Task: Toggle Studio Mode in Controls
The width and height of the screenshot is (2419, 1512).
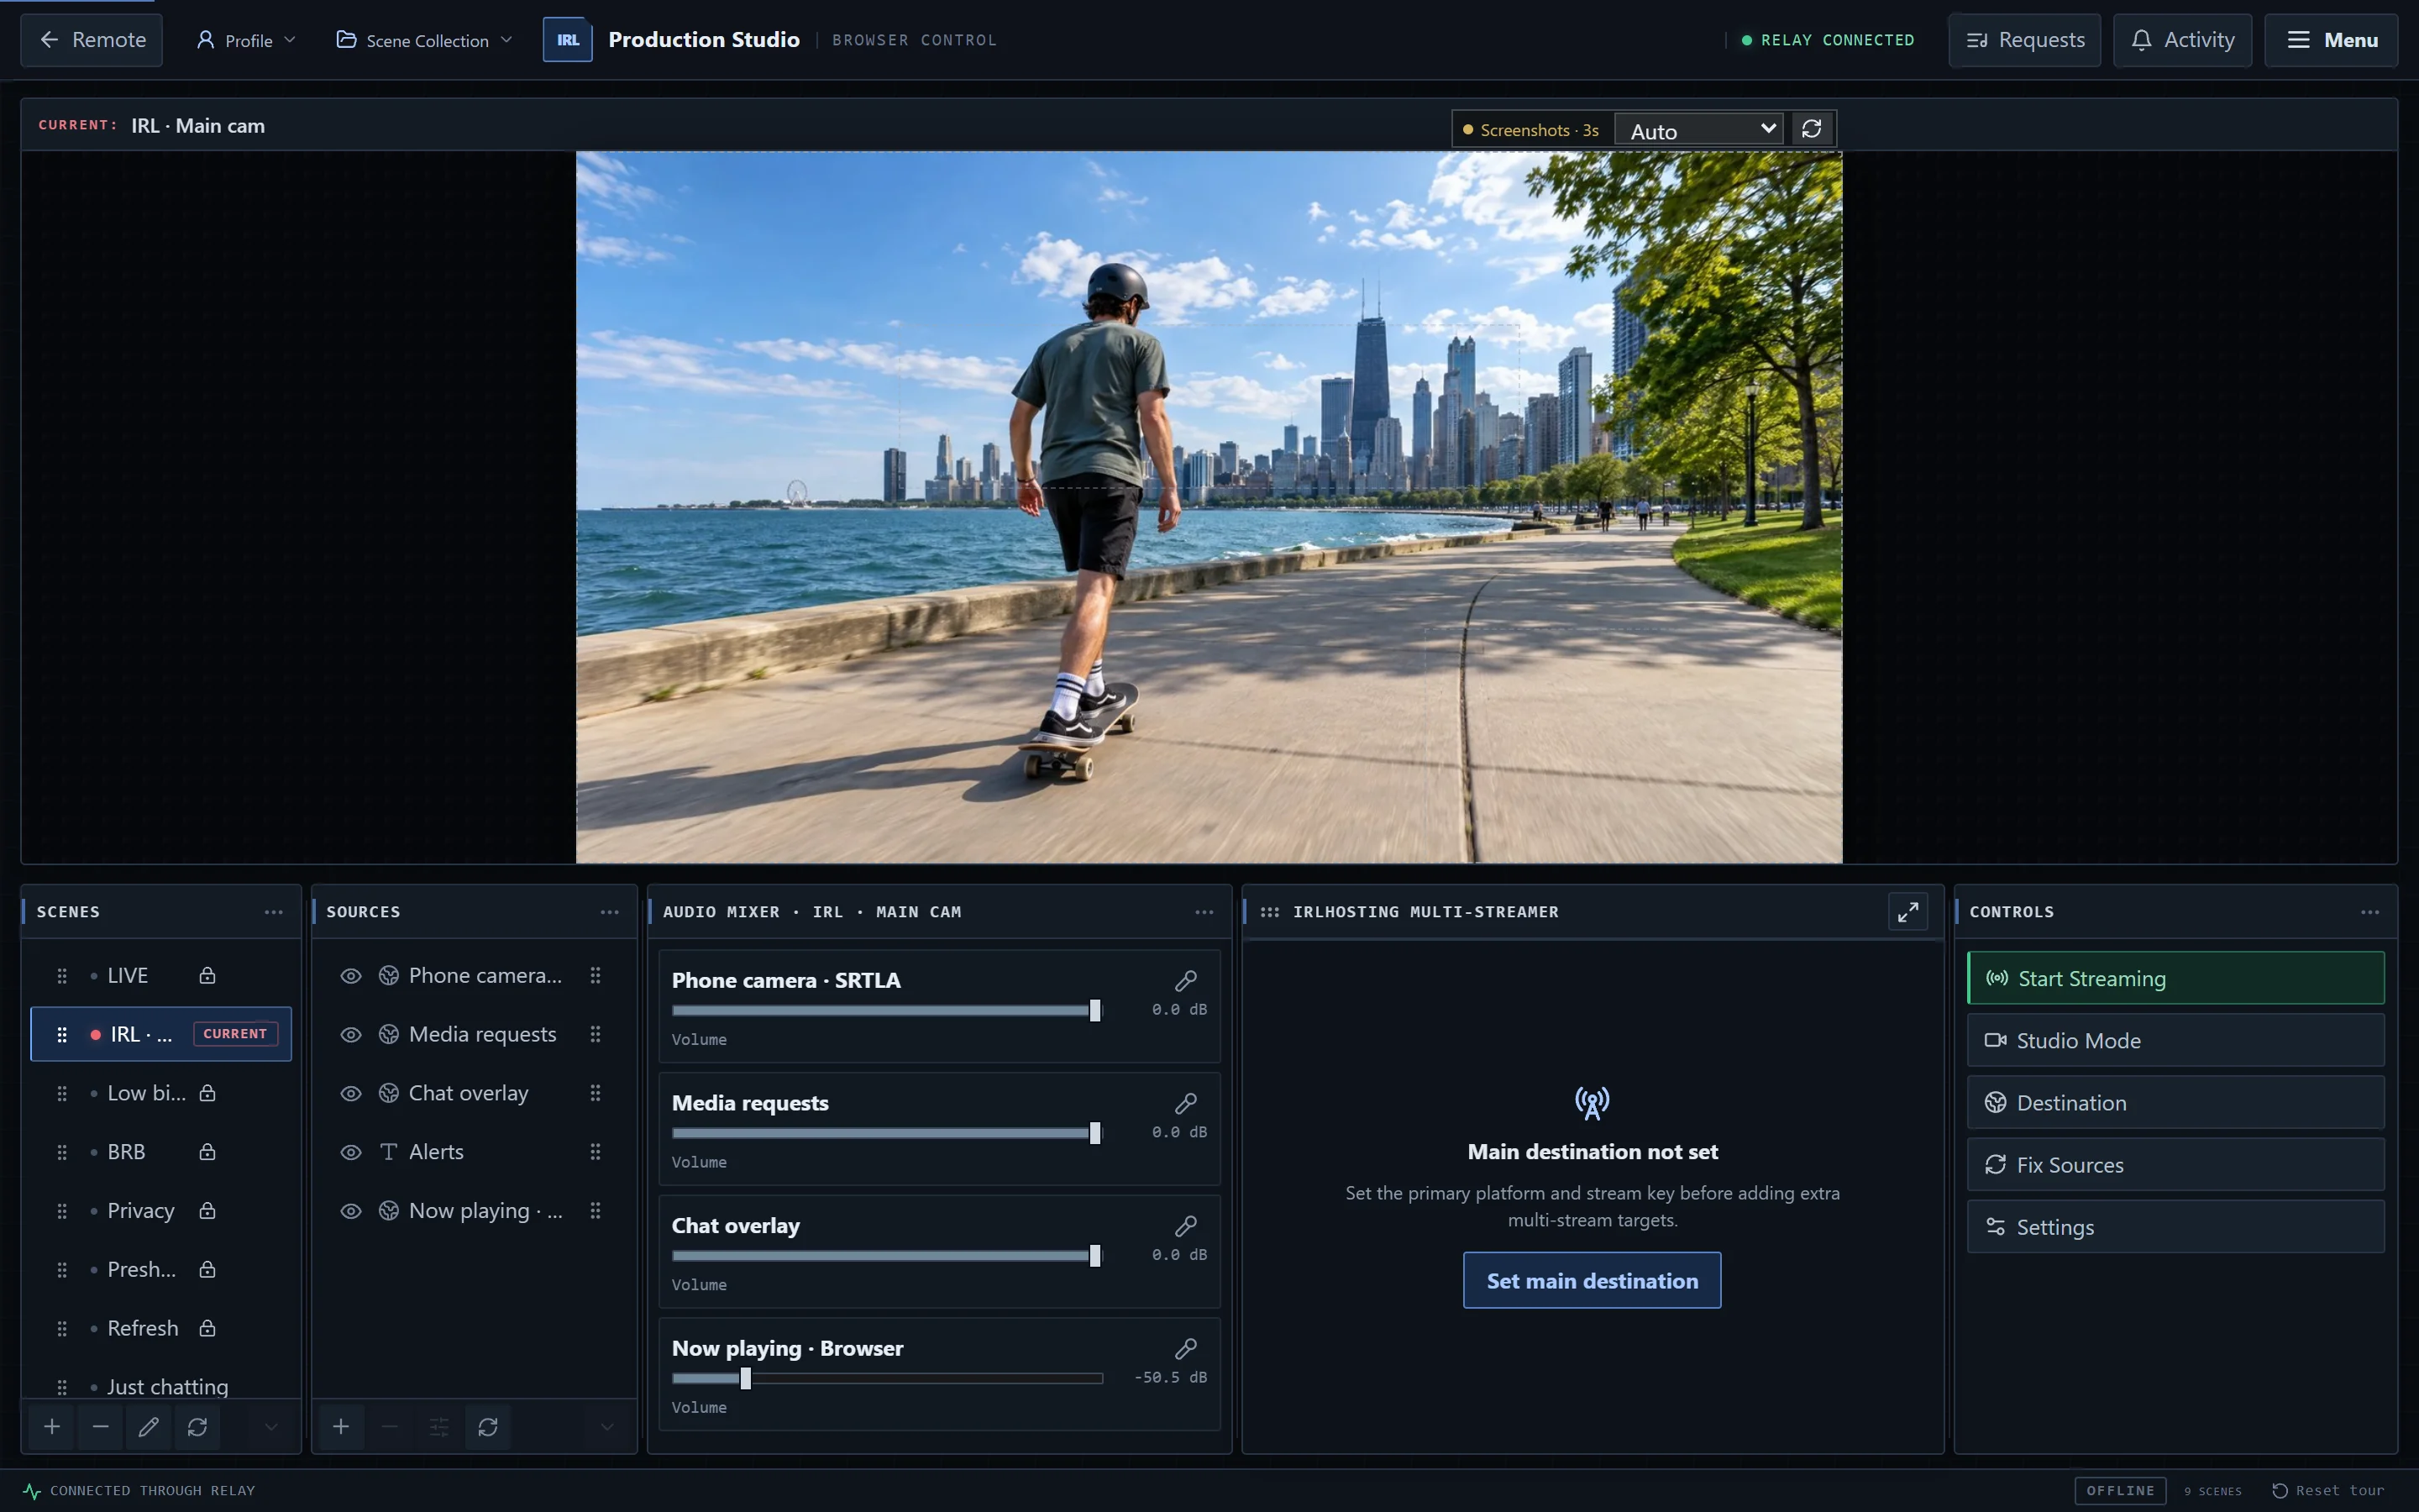Action: pos(2175,1040)
